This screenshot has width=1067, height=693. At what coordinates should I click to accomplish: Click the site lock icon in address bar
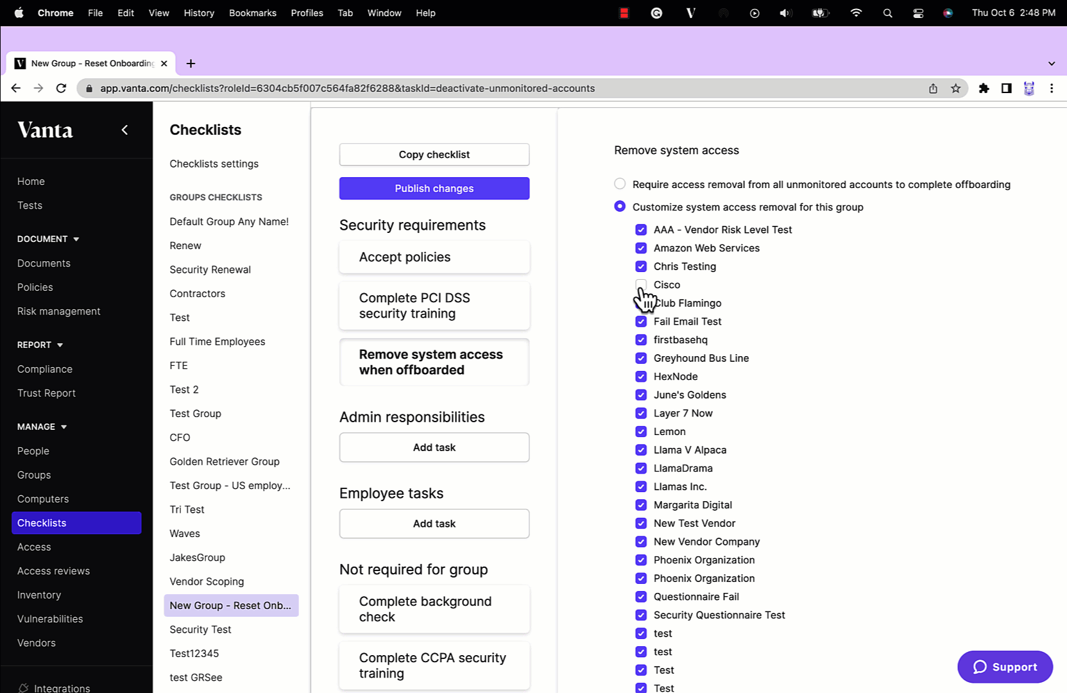tap(89, 89)
